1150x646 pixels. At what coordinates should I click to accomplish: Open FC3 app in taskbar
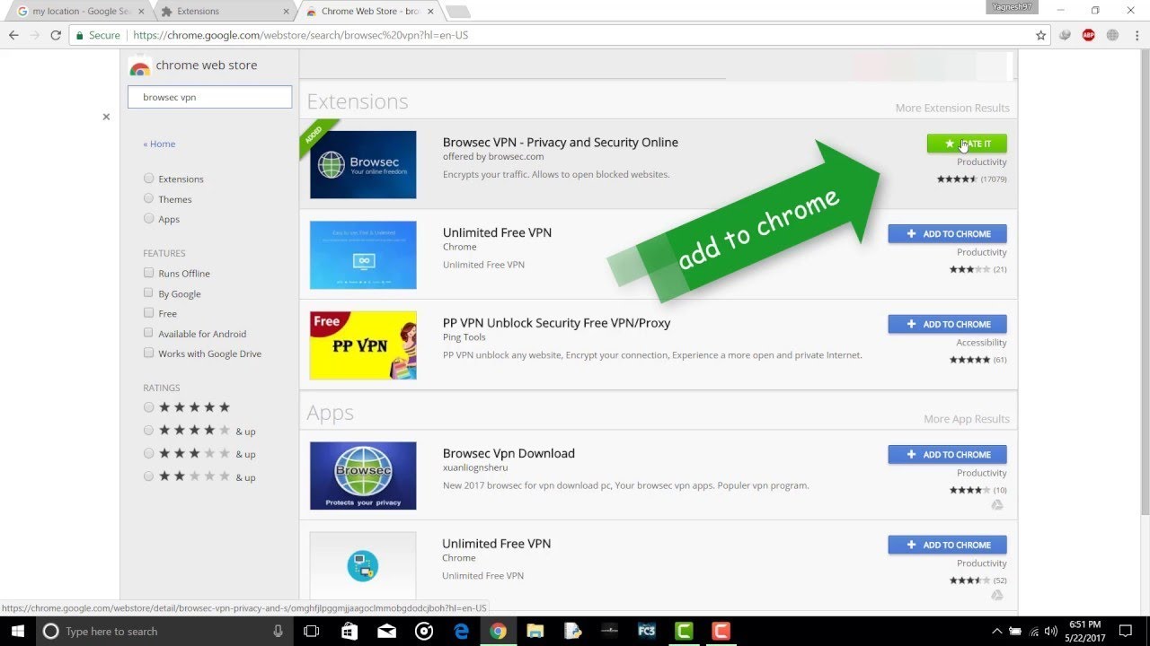(x=646, y=631)
